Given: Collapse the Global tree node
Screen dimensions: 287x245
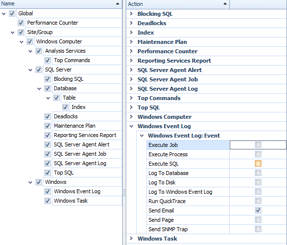Looking at the screenshot, I should point(3,13).
